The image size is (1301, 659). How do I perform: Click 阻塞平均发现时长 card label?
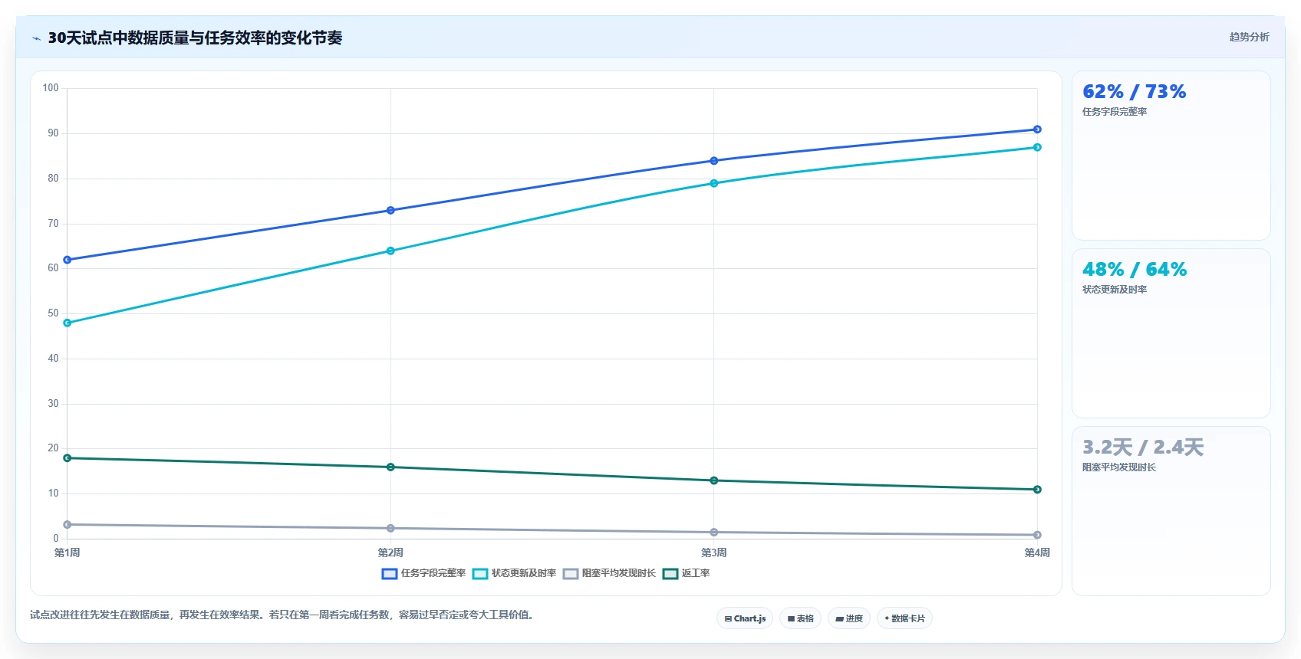(x=1119, y=467)
